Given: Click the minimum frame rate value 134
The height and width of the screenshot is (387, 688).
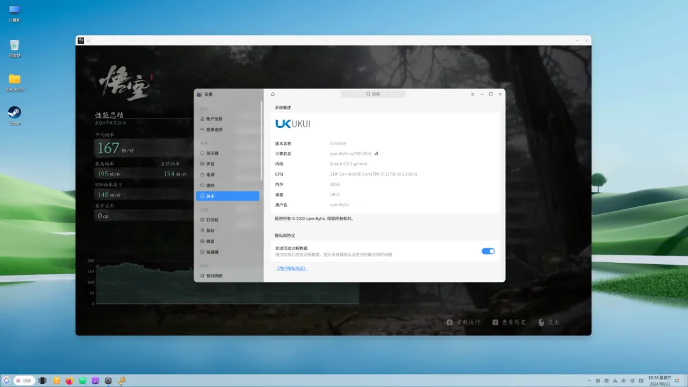Looking at the screenshot, I should tap(169, 174).
